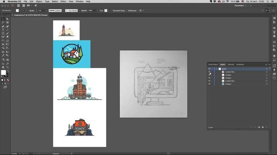The height and width of the screenshot is (155, 277).
Task: Select the Hand tool
Action: coord(3,67)
